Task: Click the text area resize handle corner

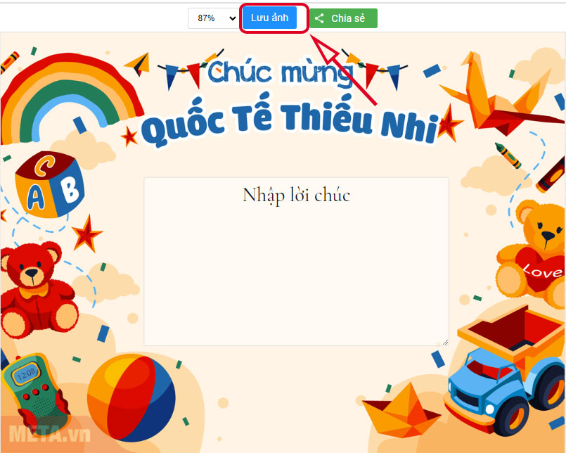Action: 446,342
